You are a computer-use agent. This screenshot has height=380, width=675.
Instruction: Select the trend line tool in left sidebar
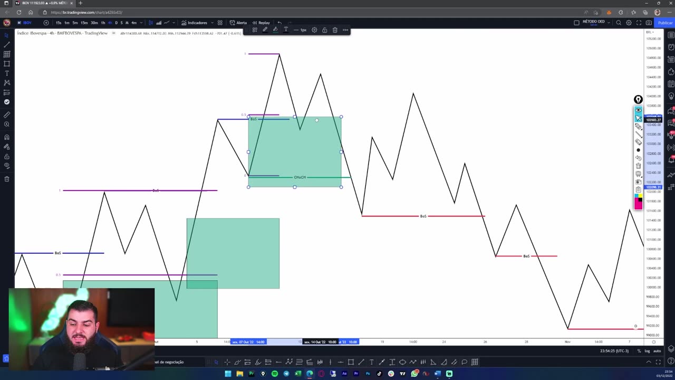(7, 45)
